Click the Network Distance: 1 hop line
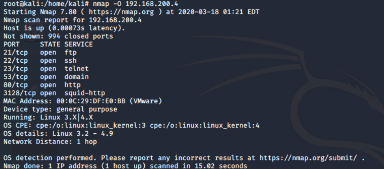Viewport: 384px width, 169px height. click(50, 142)
